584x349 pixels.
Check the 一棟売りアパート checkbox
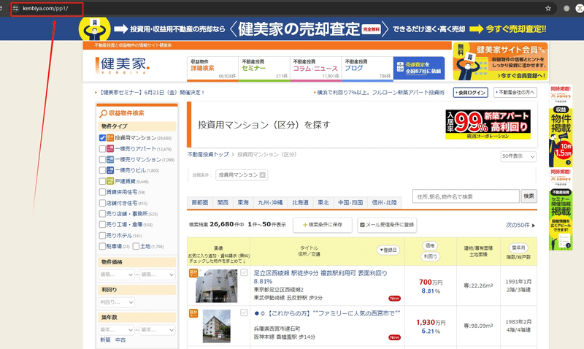coord(102,149)
